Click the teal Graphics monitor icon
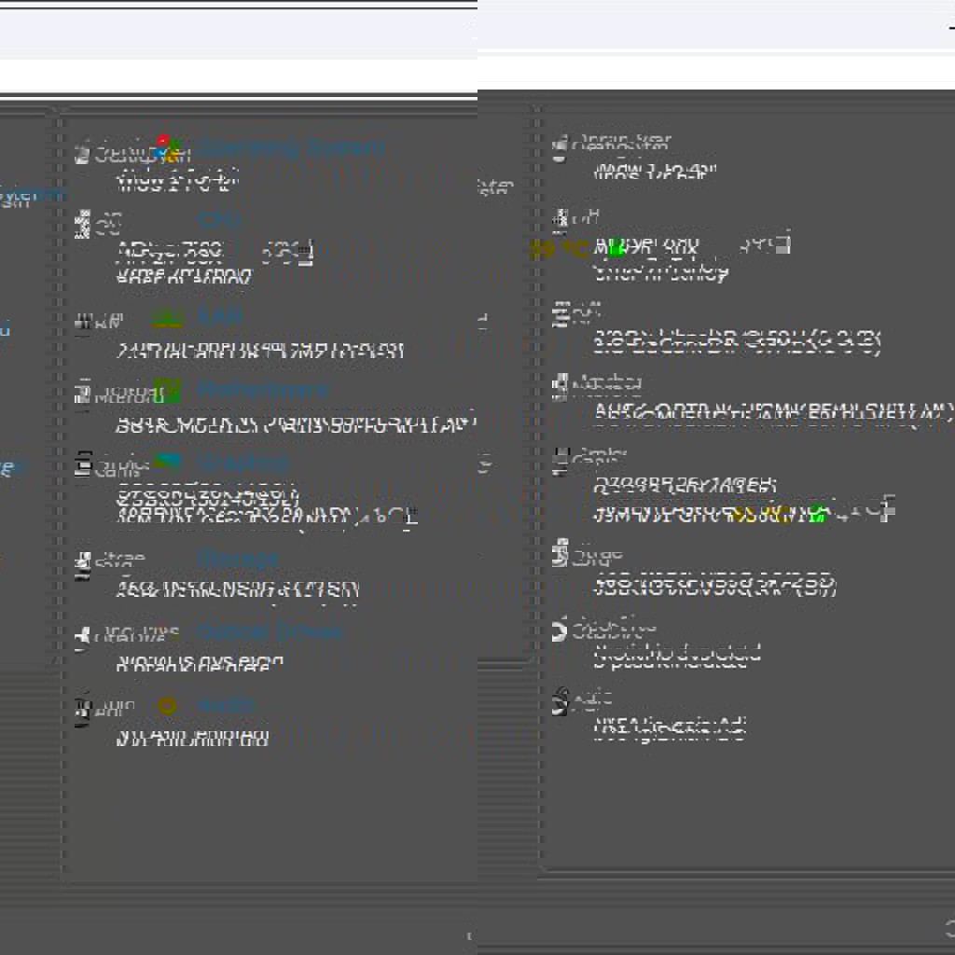This screenshot has width=955, height=955. point(168,462)
